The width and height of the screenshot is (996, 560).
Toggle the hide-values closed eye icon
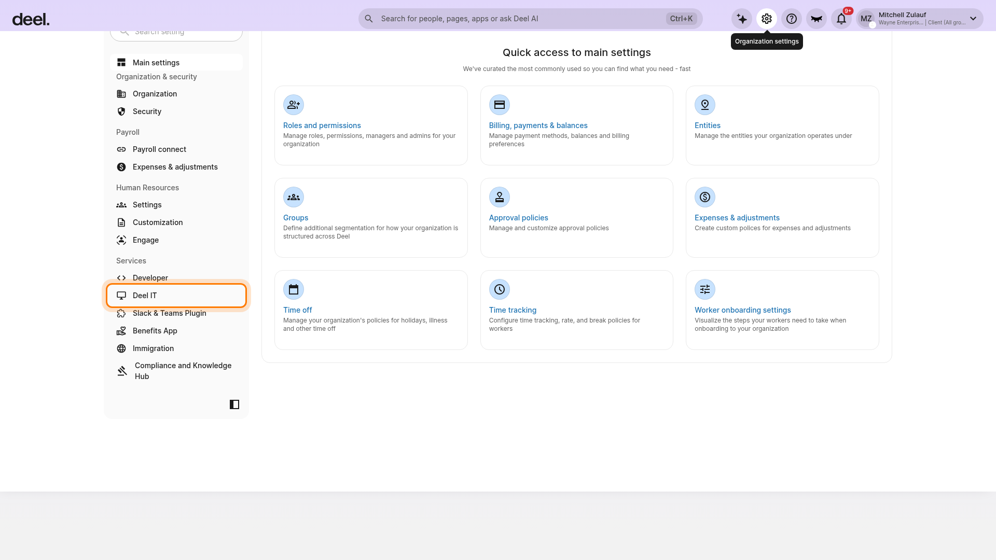coord(817,19)
